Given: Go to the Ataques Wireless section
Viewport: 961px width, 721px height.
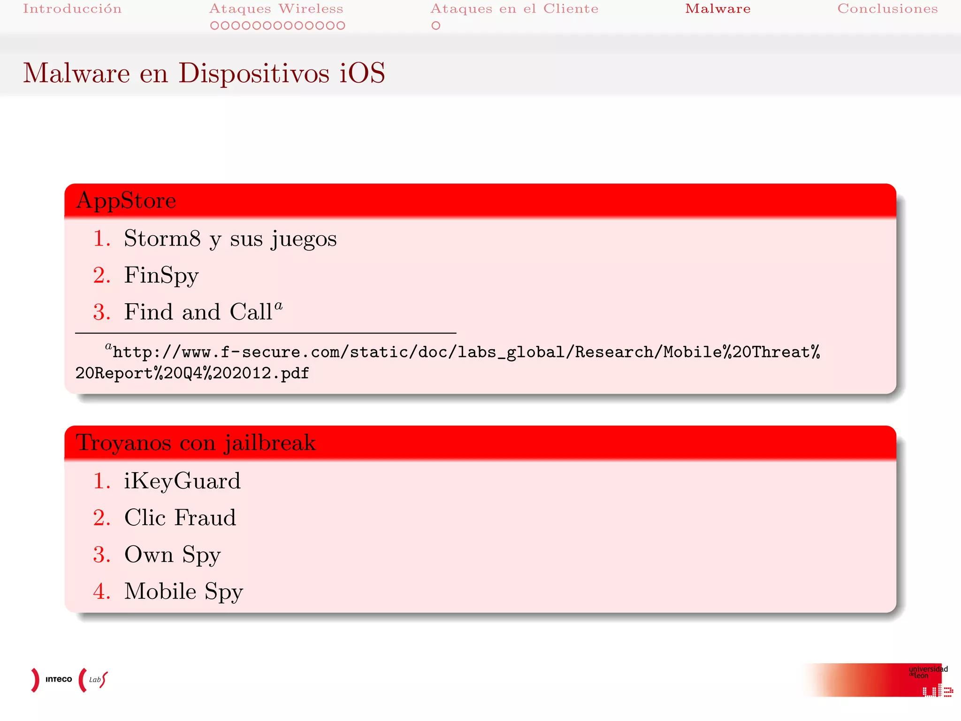Looking at the screenshot, I should point(276,9).
